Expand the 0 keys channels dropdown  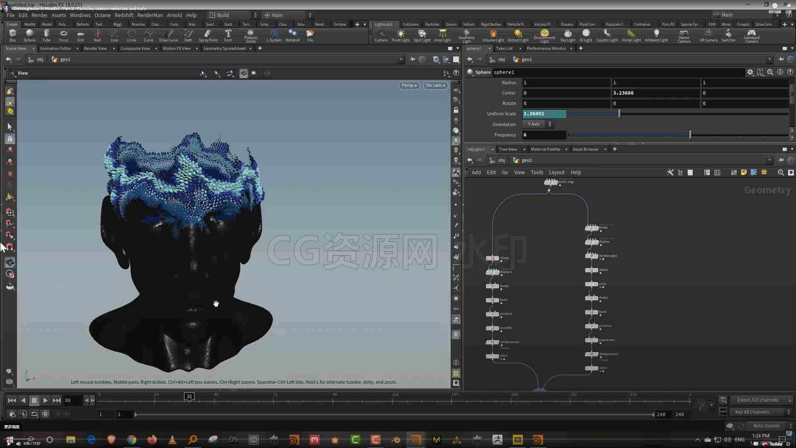[761, 400]
